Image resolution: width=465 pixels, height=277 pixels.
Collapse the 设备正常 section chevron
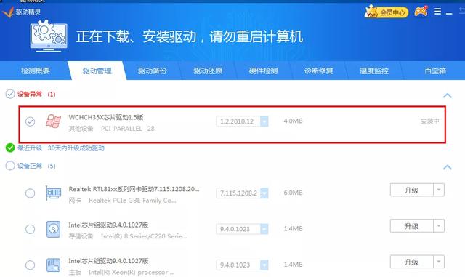(x=448, y=167)
